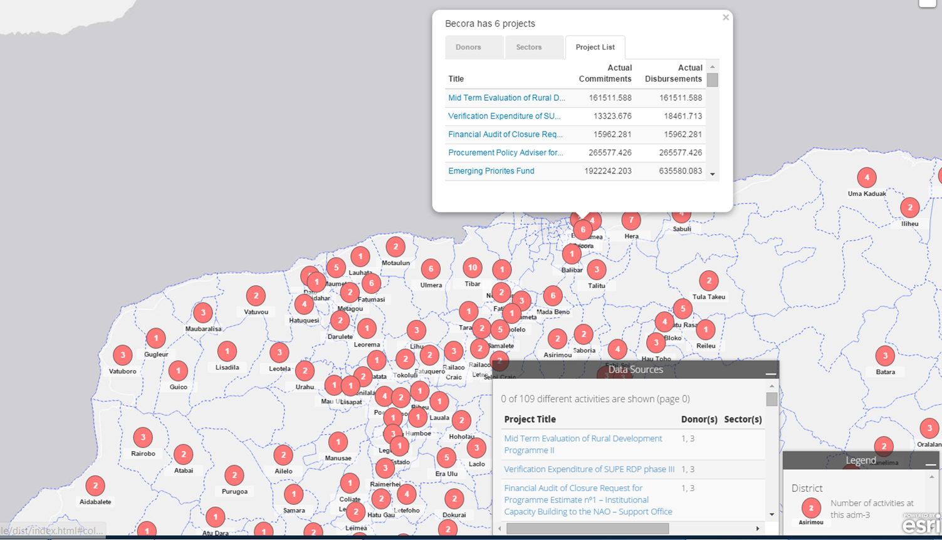
Task: Select the Uma Kaduak marker
Action: pos(867,177)
